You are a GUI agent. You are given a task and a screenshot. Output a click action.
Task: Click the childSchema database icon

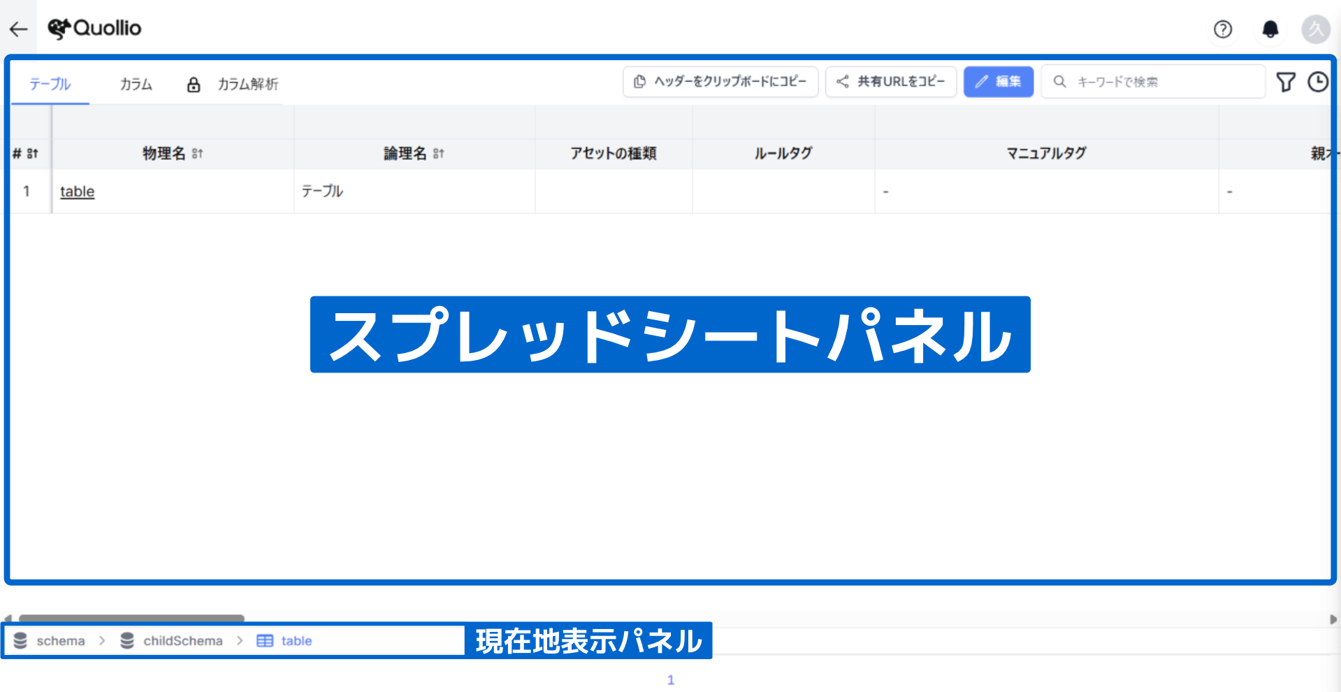127,641
